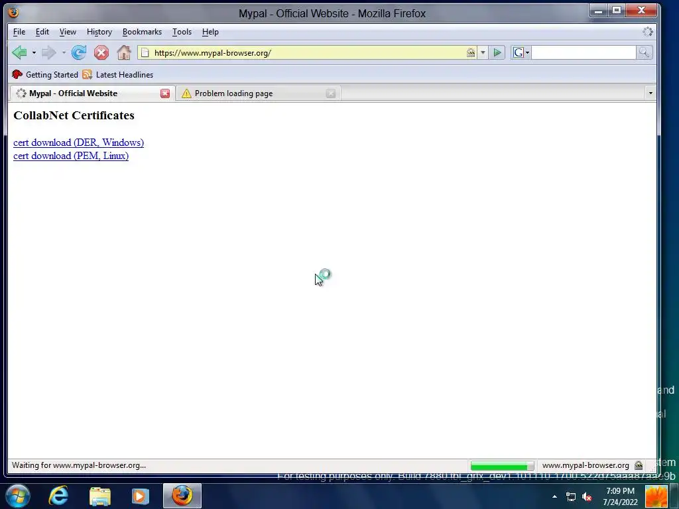Click the Firefox icon in the title bar
Viewport: 679px width, 509px height.
[x=13, y=13]
